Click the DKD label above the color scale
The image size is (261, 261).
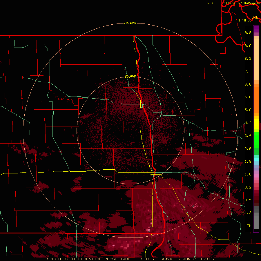tap(255, 17)
